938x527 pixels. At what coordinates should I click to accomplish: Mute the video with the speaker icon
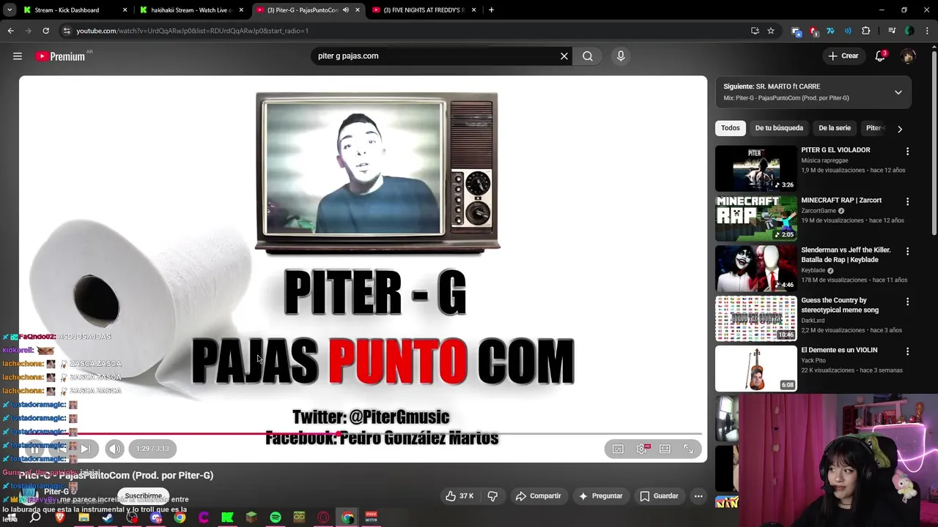[x=114, y=449]
